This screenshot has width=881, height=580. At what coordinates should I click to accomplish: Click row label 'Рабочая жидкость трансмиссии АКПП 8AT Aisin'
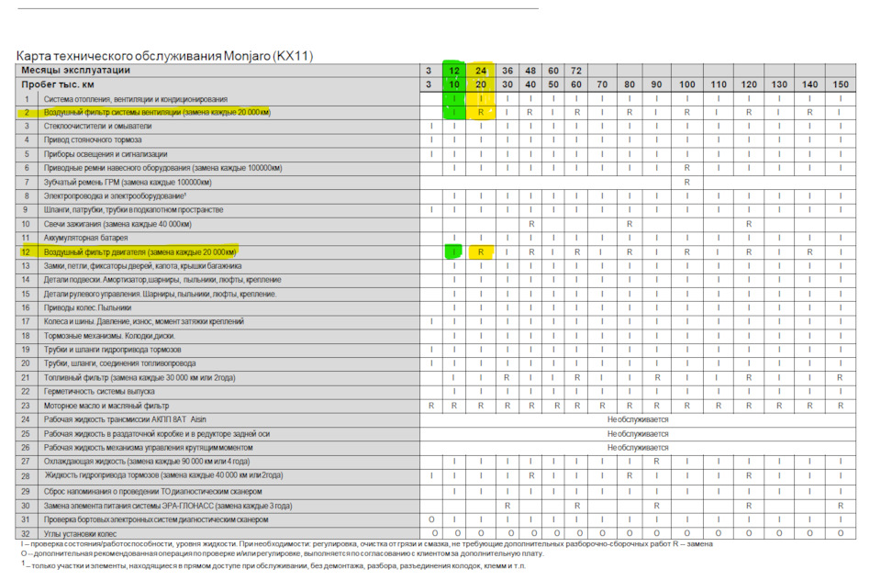point(125,419)
